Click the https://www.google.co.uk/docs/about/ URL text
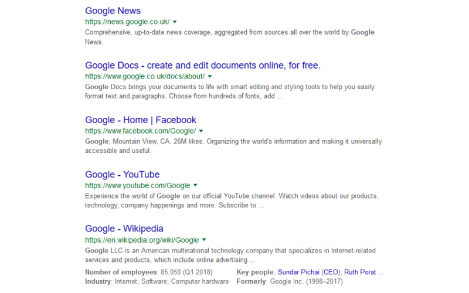The width and height of the screenshot is (469, 293). pos(145,77)
